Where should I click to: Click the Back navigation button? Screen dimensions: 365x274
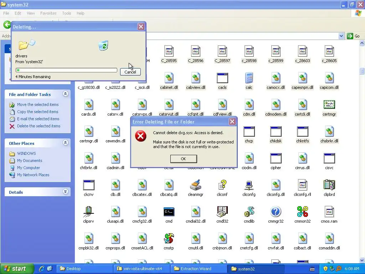pyautogui.click(x=7, y=25)
